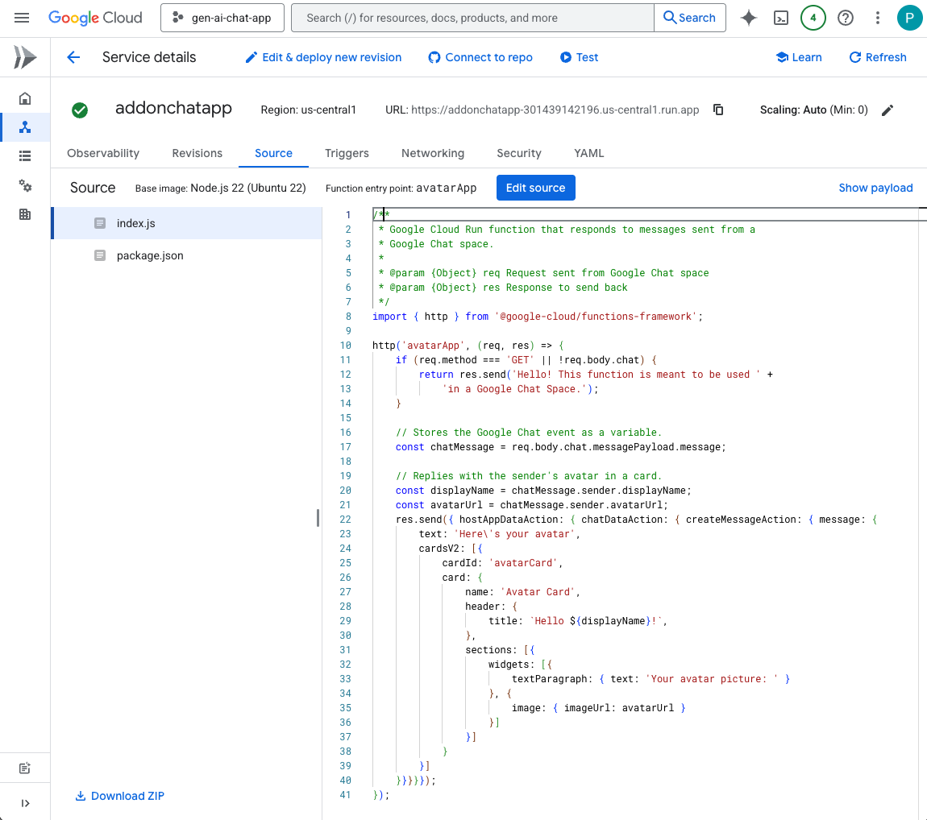The height and width of the screenshot is (820, 927).
Task: Switch to the Revisions tab
Action: tap(197, 153)
